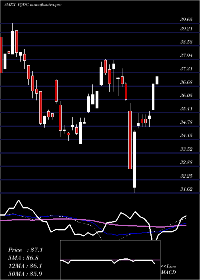The height and width of the screenshot is (280, 200).
Task: Click the <<Live MACD label
Action: (168, 269)
